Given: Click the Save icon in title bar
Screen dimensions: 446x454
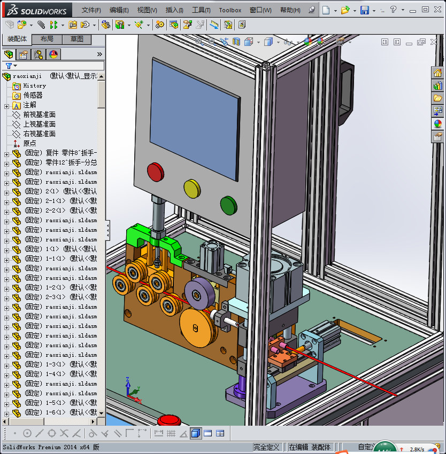Looking at the screenshot, I should 365,10.
